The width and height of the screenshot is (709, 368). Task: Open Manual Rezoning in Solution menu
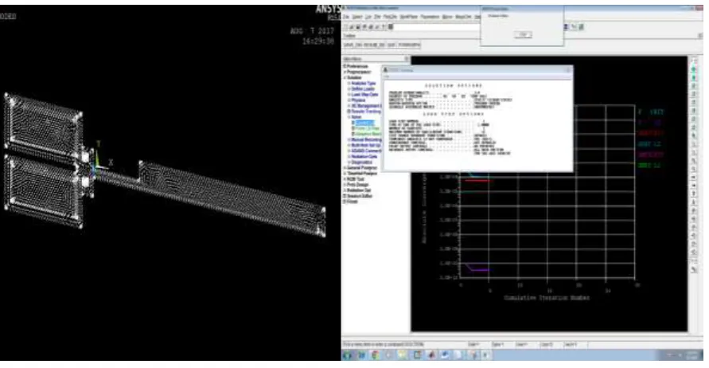click(x=365, y=139)
